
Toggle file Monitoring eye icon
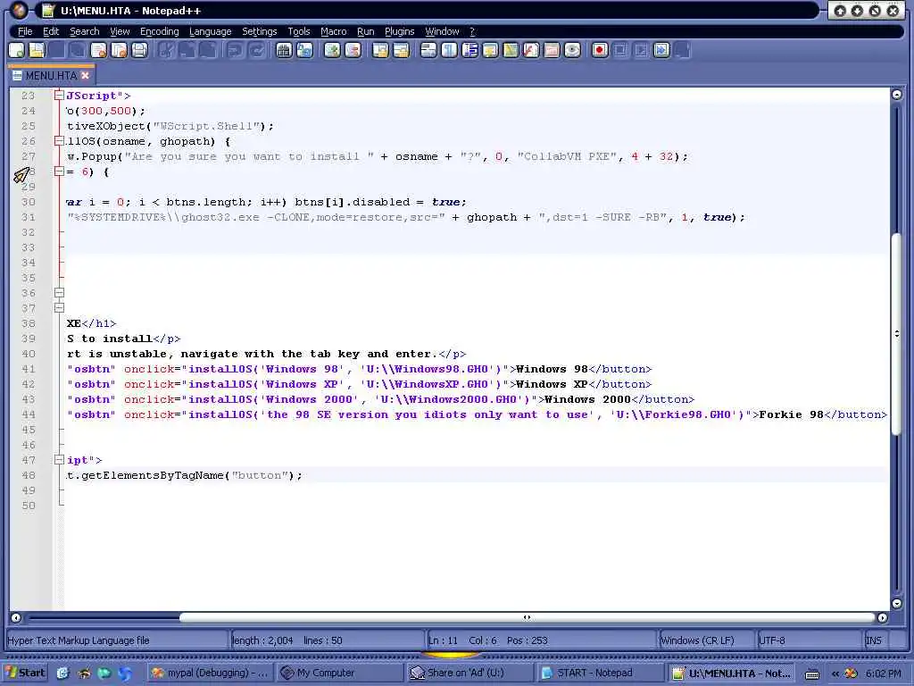(572, 50)
